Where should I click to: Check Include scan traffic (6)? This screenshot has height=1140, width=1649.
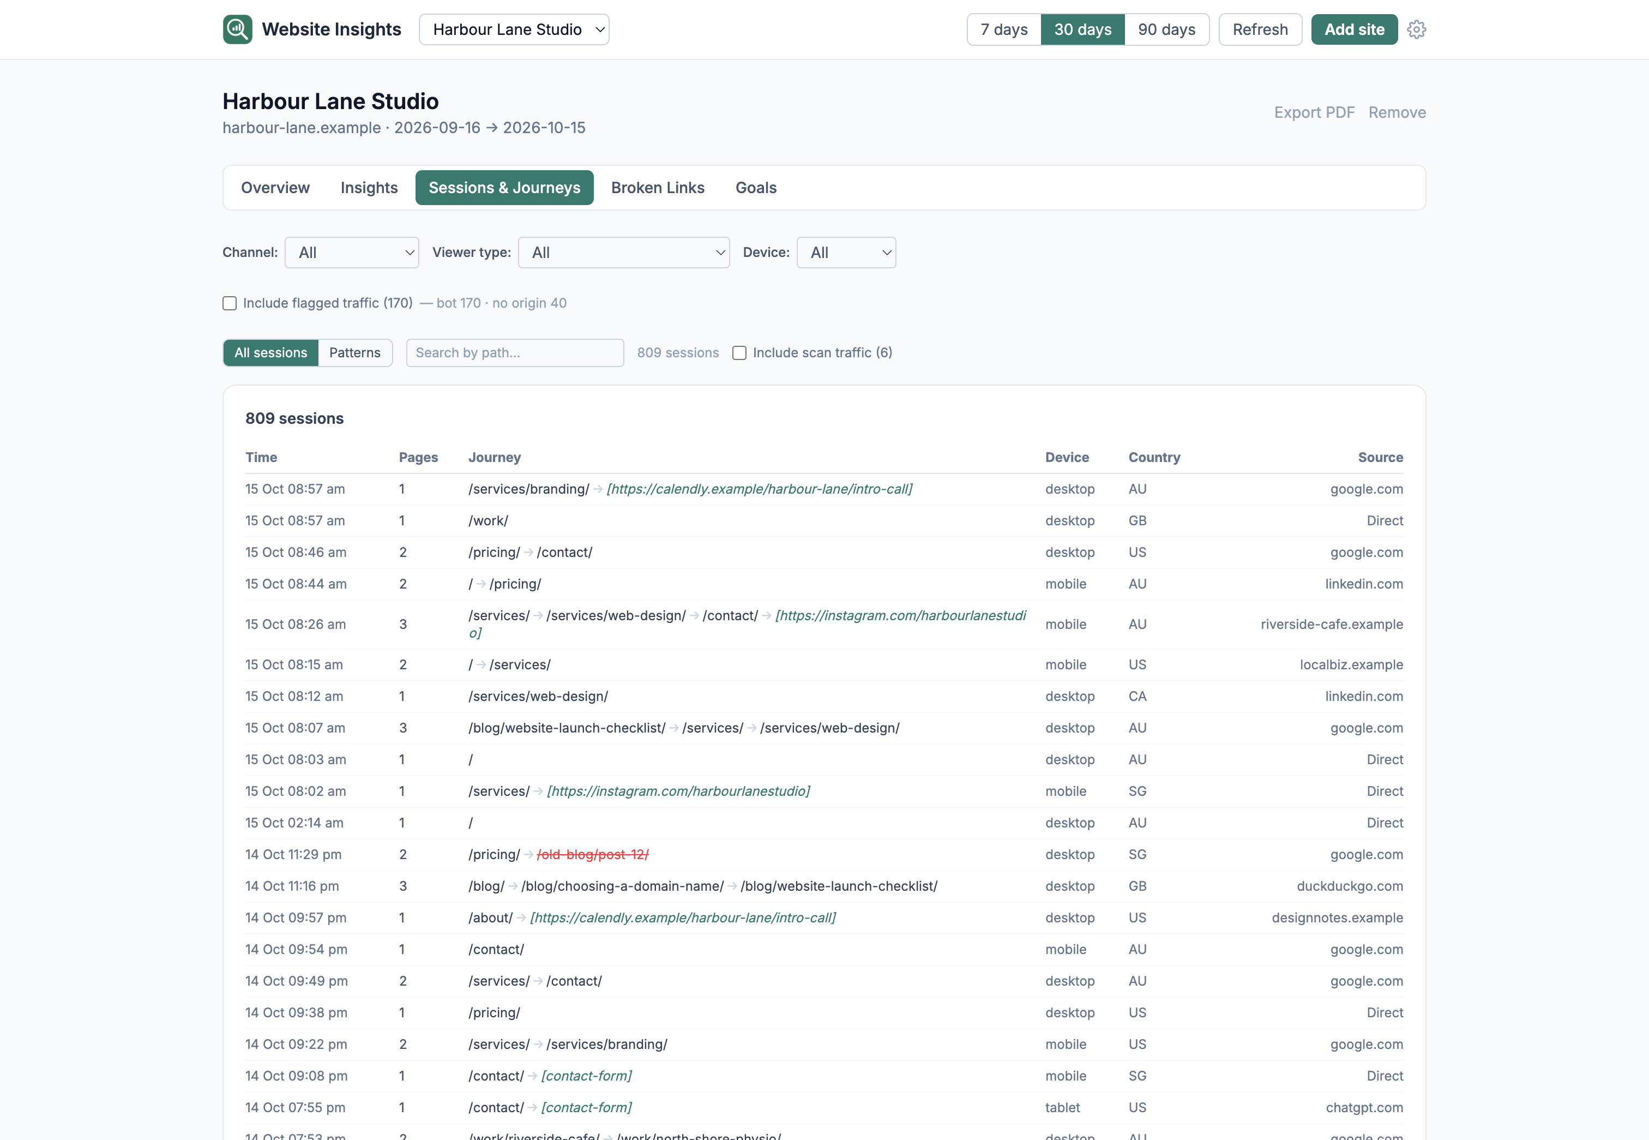[x=739, y=353]
